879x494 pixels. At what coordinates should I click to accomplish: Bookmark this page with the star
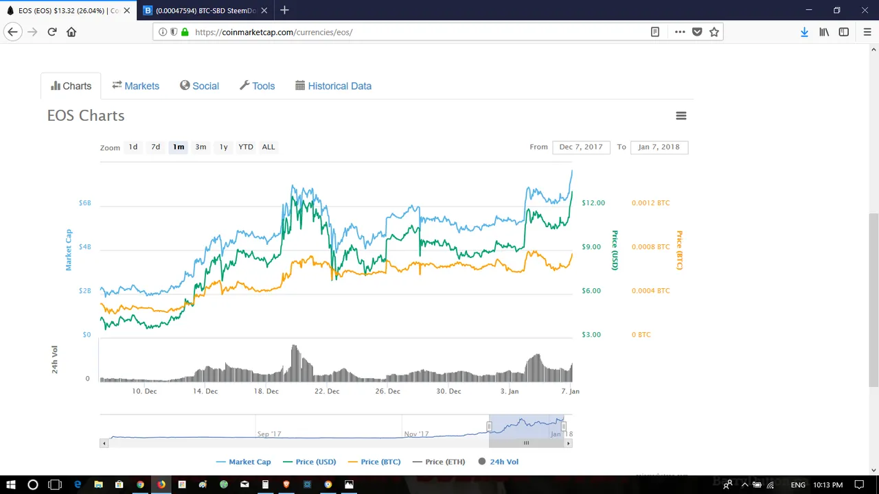tap(714, 32)
